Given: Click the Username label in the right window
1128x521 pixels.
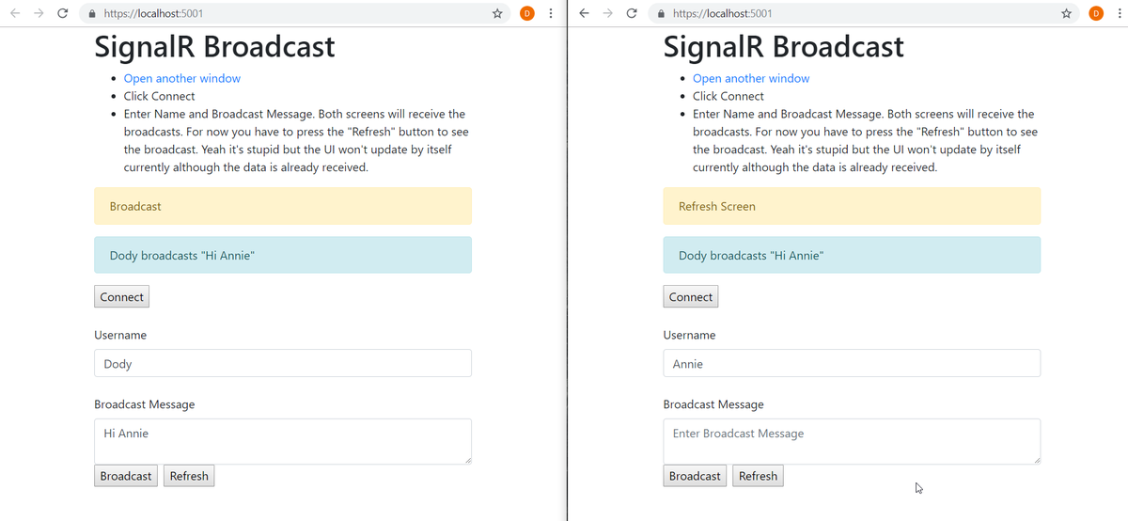Looking at the screenshot, I should tap(689, 335).
